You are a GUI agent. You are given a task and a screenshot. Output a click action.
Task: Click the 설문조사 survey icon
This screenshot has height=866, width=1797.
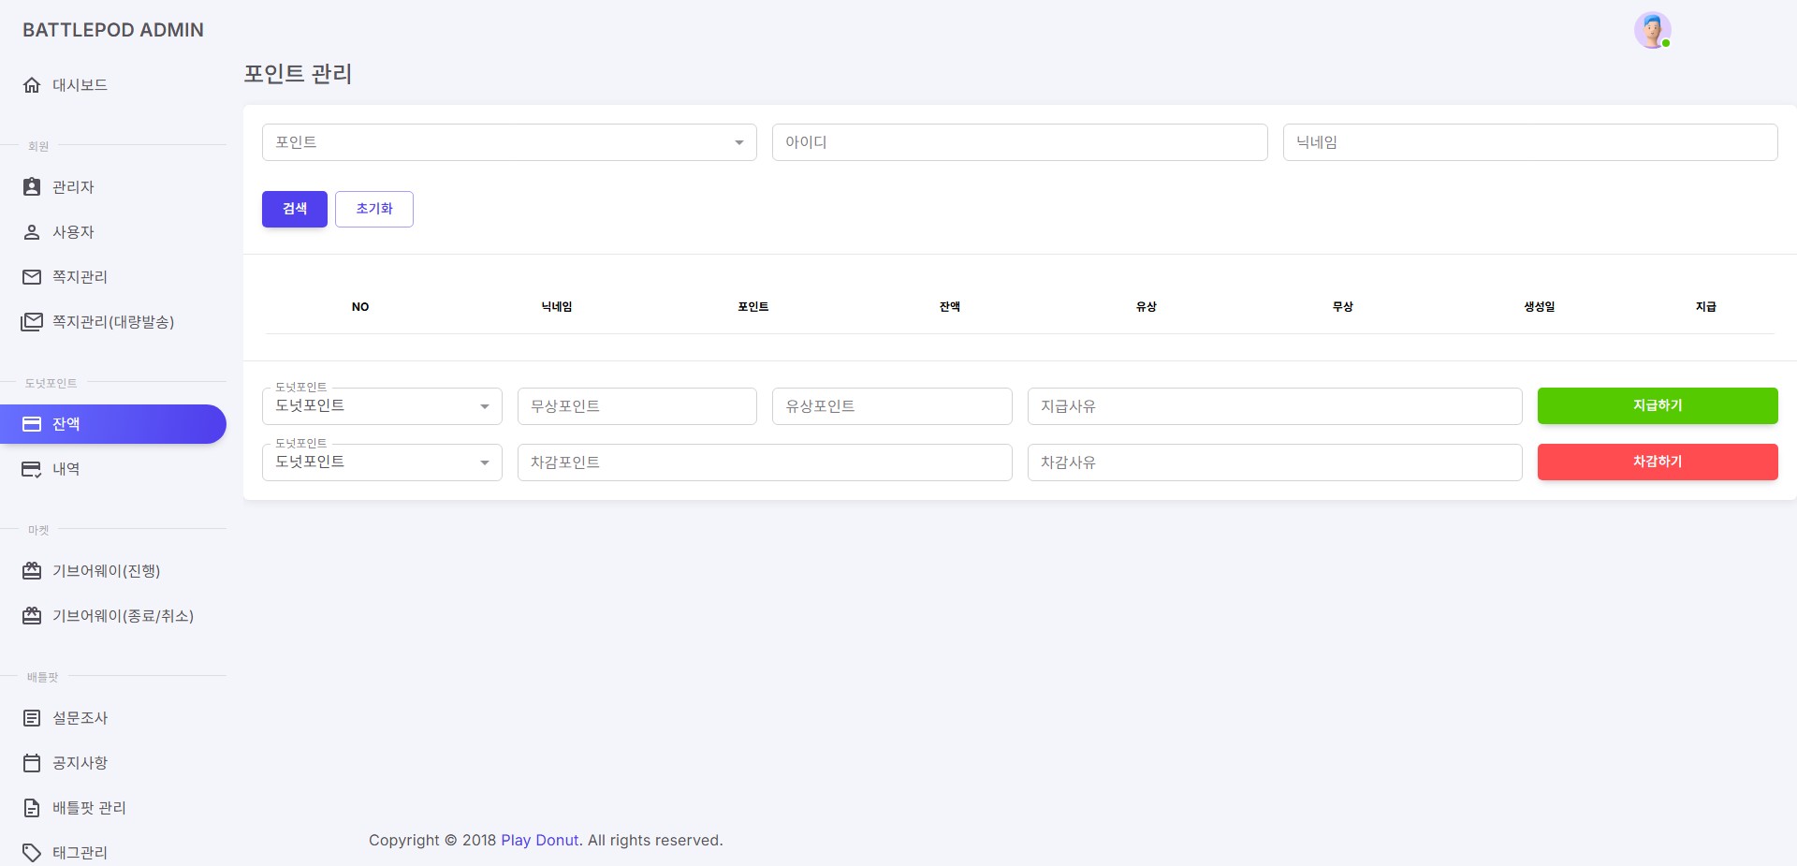point(32,717)
